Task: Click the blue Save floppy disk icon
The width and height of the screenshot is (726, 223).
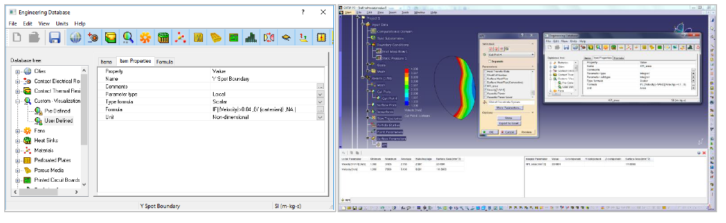Action: [54, 38]
